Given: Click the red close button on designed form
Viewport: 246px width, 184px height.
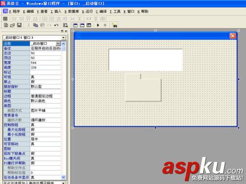Looking at the screenshot, I should pos(233,36).
